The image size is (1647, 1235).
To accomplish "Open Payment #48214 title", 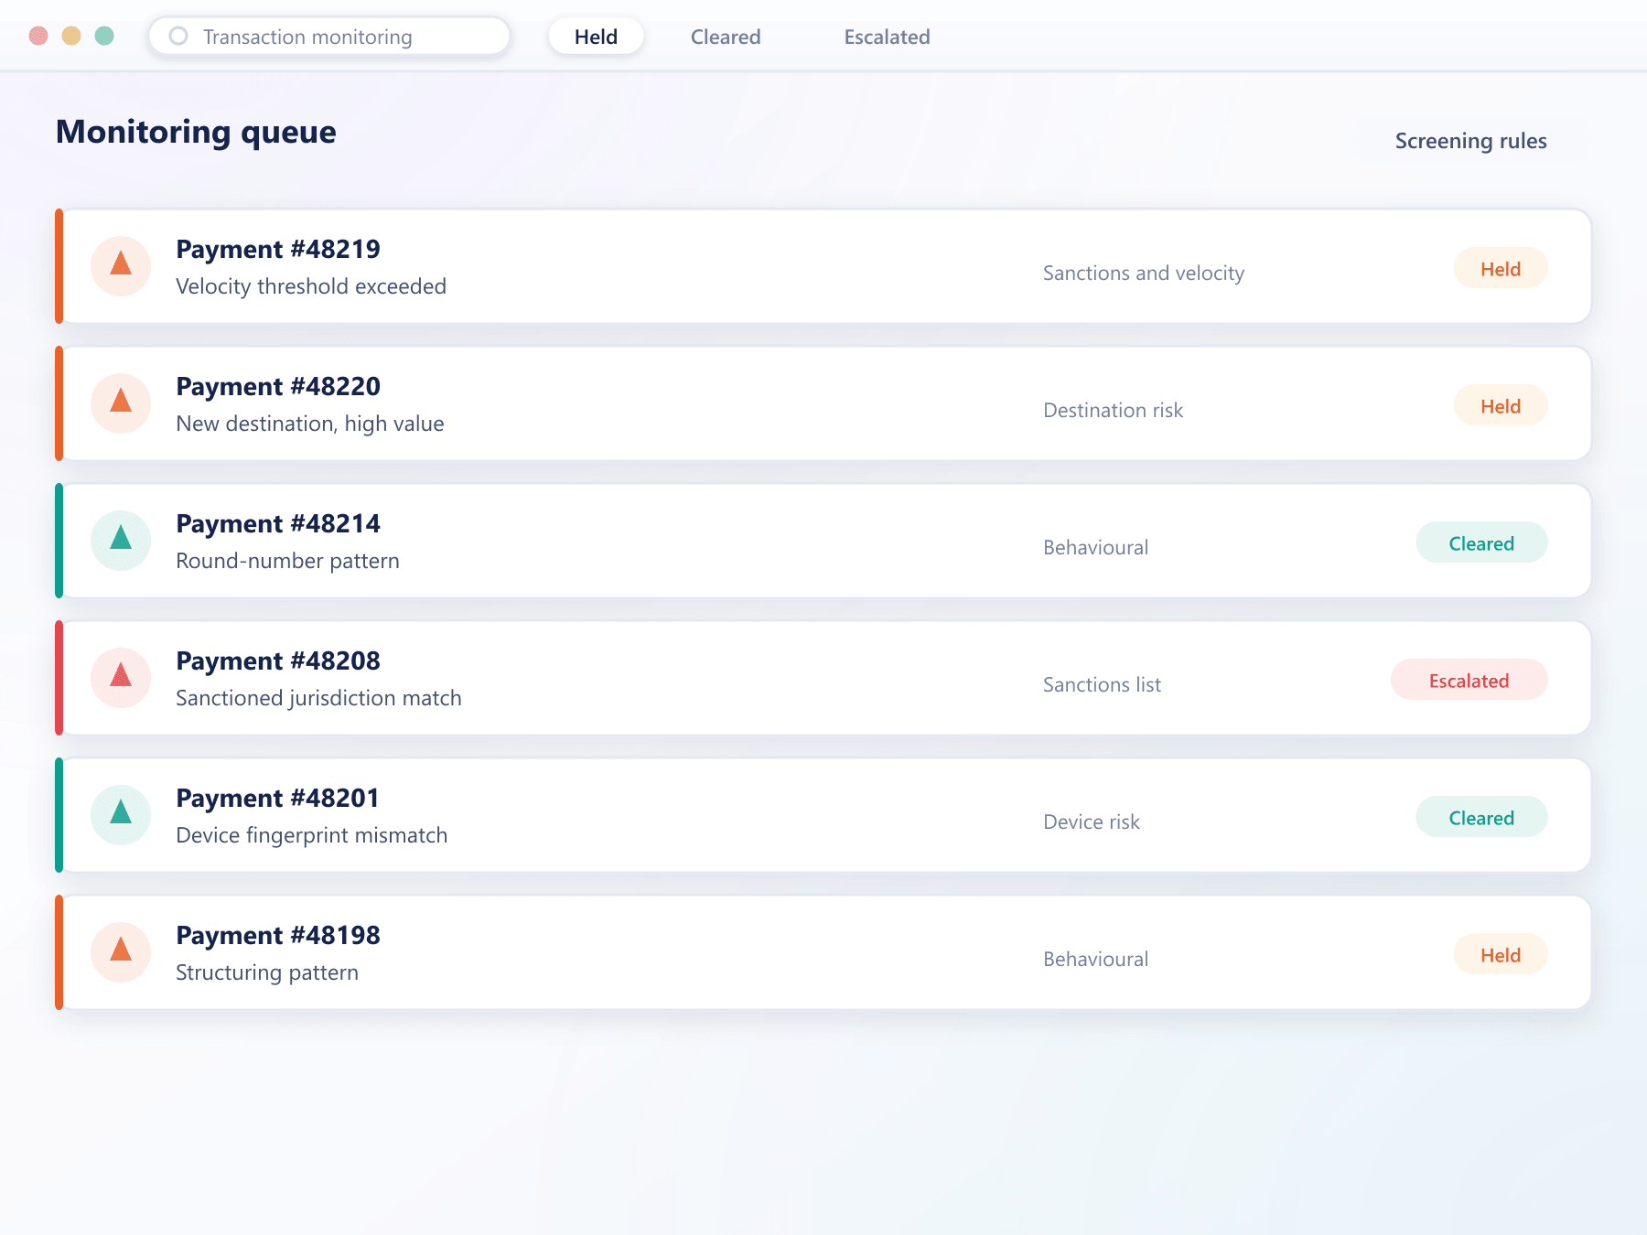I will coord(278,523).
